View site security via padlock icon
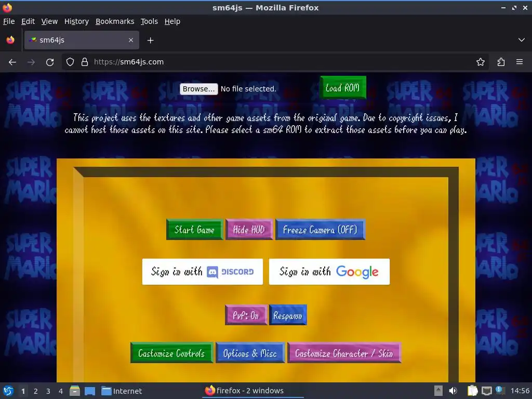 (85, 62)
